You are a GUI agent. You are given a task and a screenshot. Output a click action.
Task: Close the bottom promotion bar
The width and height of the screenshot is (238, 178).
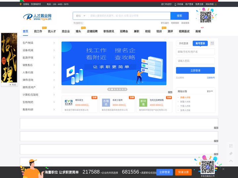(223, 169)
